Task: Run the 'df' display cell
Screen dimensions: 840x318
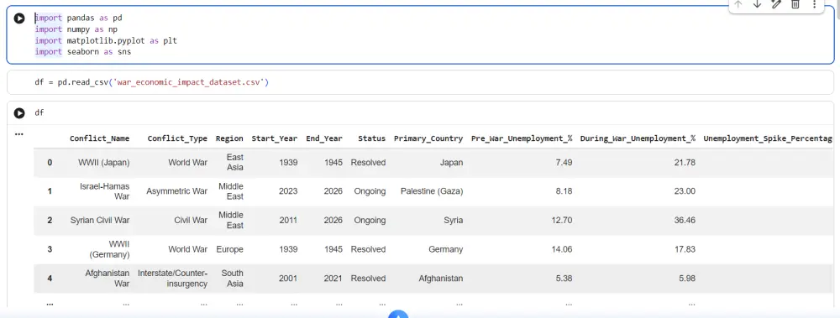Action: (x=19, y=113)
